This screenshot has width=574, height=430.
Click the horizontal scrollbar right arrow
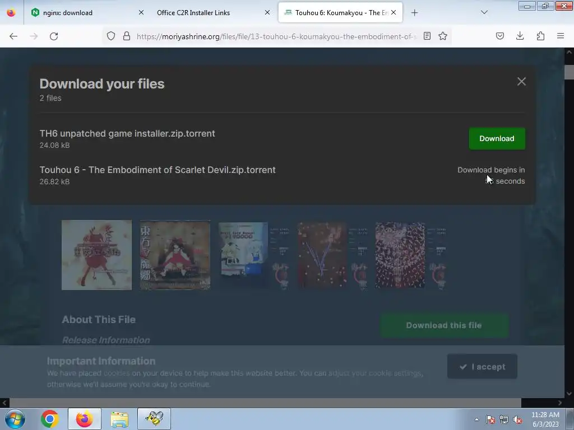[x=560, y=403]
